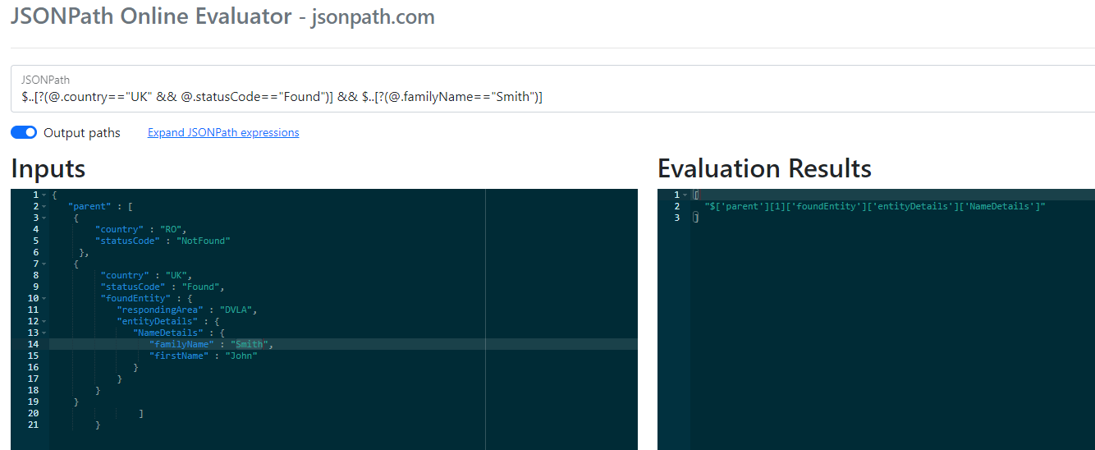
Task: Click the "Smith" value in the Inputs editor
Action: click(x=250, y=344)
